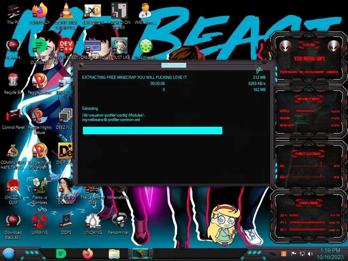Screen dimensions: 348x261
Task: Click the network tray icon
Action: (x=302, y=254)
